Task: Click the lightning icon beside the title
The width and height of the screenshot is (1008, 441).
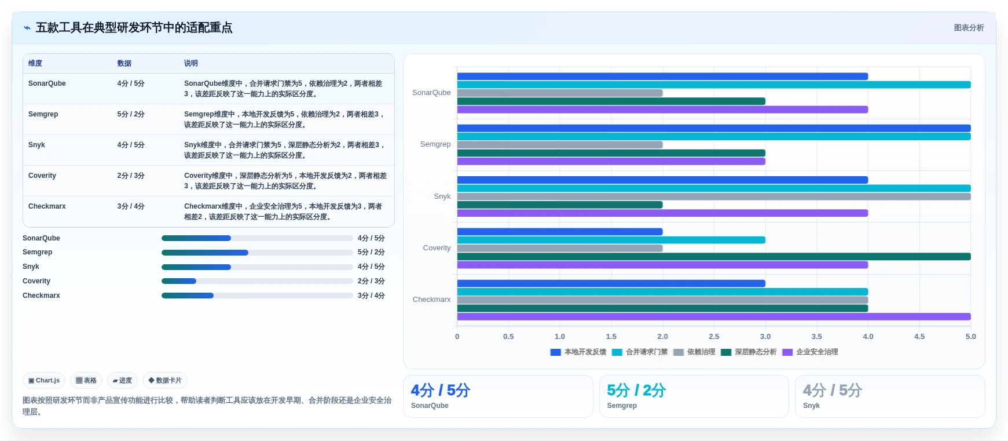Action: 27,28
